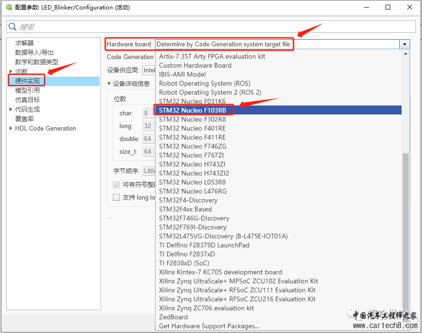Choose Robot Operating System (ROS)
The width and height of the screenshot is (422, 333).
(x=278, y=84)
